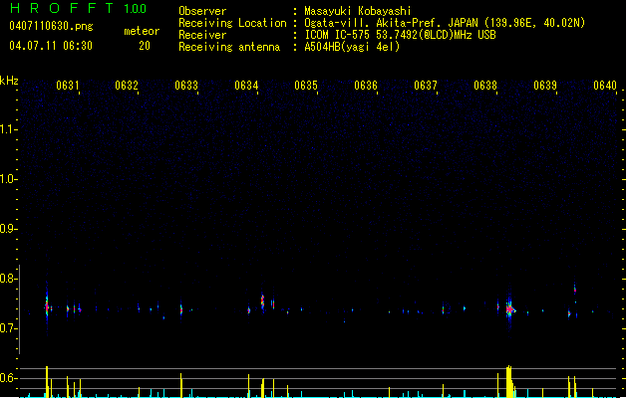Screen dimensions: 627x398
Task: Select the filename 0407110630.png
Action: (51, 26)
